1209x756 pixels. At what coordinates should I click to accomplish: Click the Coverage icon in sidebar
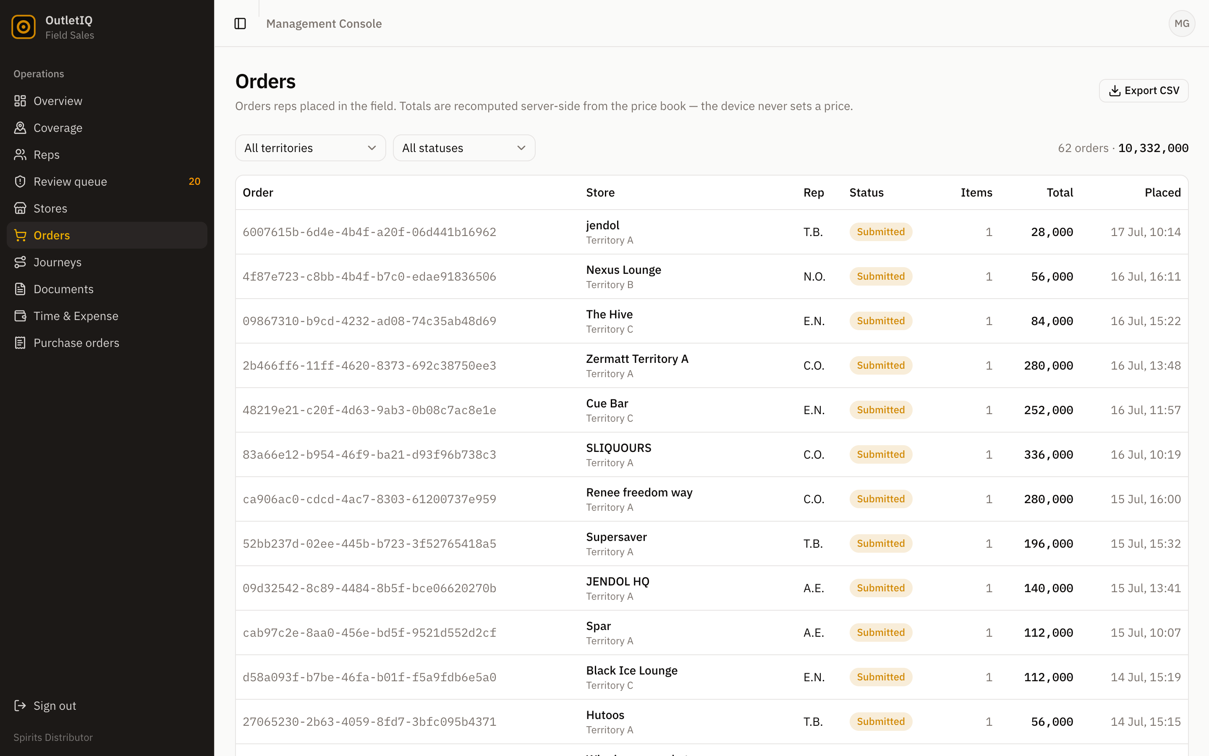pyautogui.click(x=20, y=128)
